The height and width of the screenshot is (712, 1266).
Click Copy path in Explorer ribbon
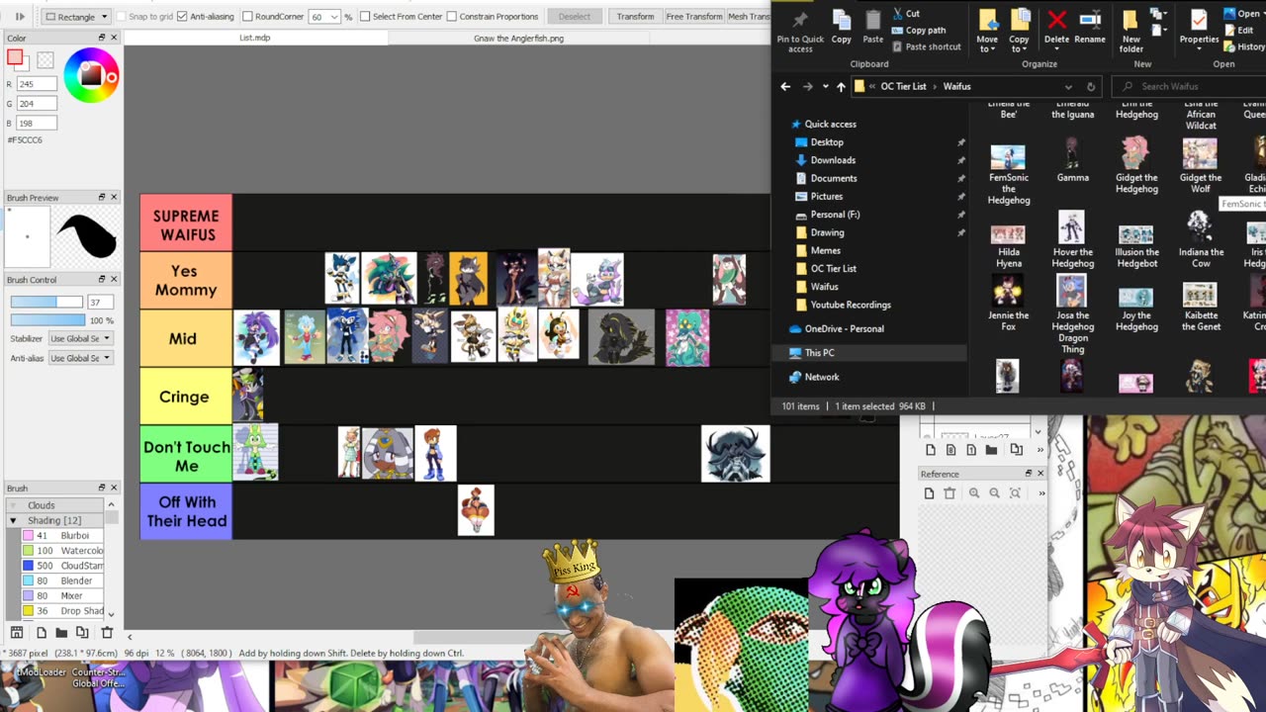coord(918,31)
